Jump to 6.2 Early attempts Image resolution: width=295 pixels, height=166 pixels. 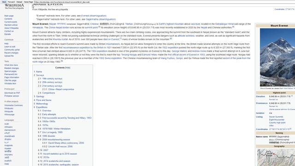[x=47, y=114]
